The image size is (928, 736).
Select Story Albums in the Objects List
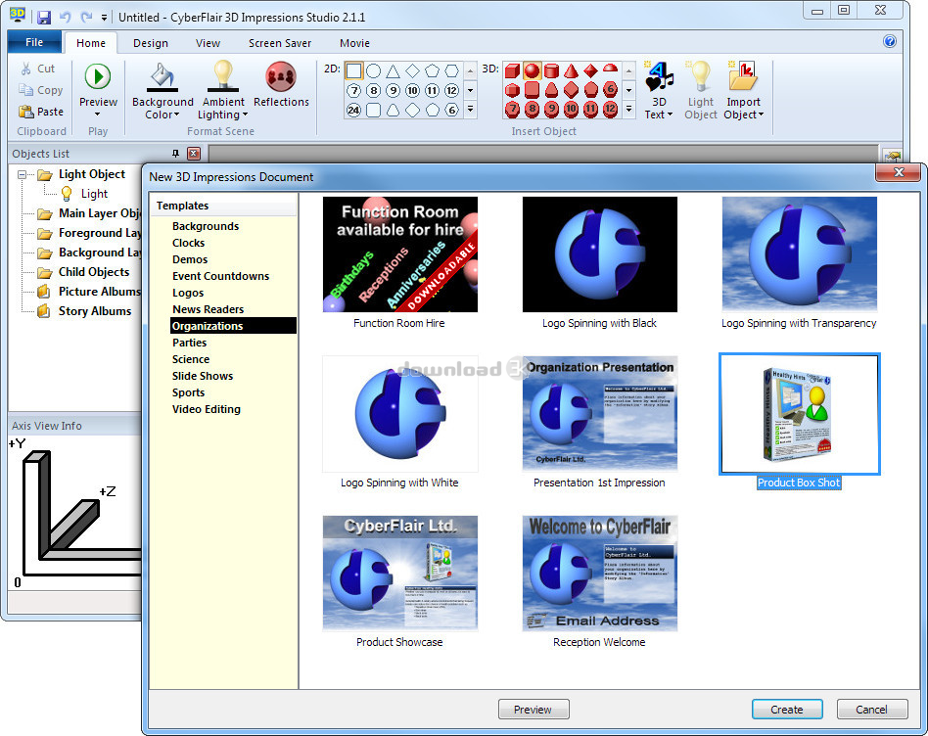pyautogui.click(x=95, y=310)
